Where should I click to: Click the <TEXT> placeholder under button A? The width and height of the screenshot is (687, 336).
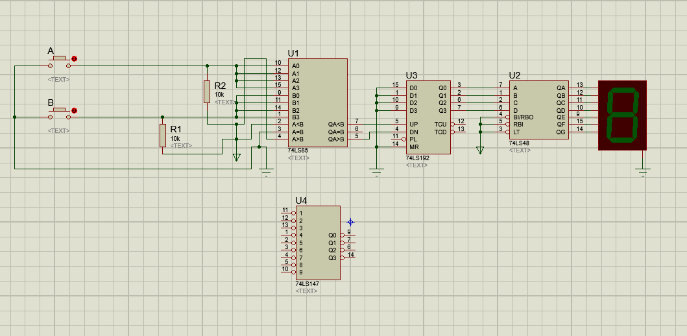(x=58, y=79)
